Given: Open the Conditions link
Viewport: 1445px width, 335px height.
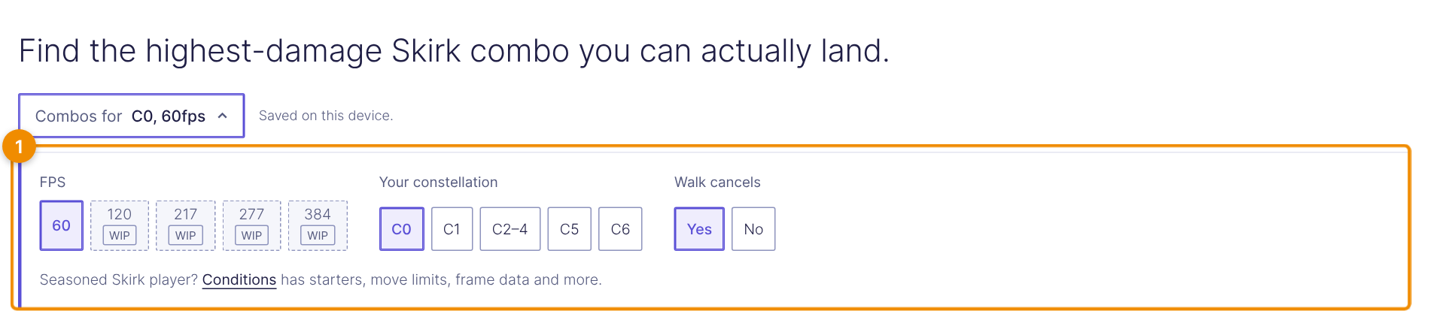Looking at the screenshot, I should tap(239, 280).
